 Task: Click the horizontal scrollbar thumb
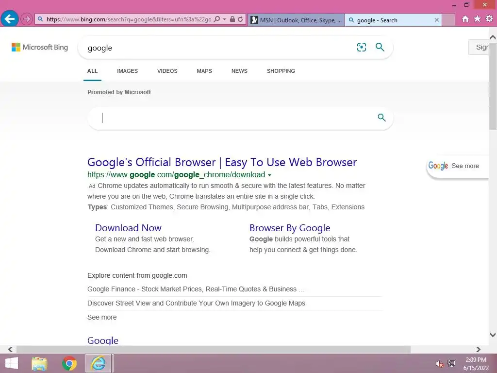tap(214, 350)
